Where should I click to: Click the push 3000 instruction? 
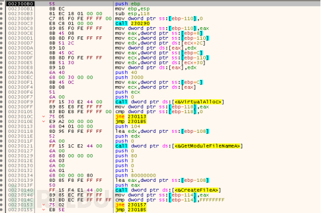pyautogui.click(x=129, y=77)
